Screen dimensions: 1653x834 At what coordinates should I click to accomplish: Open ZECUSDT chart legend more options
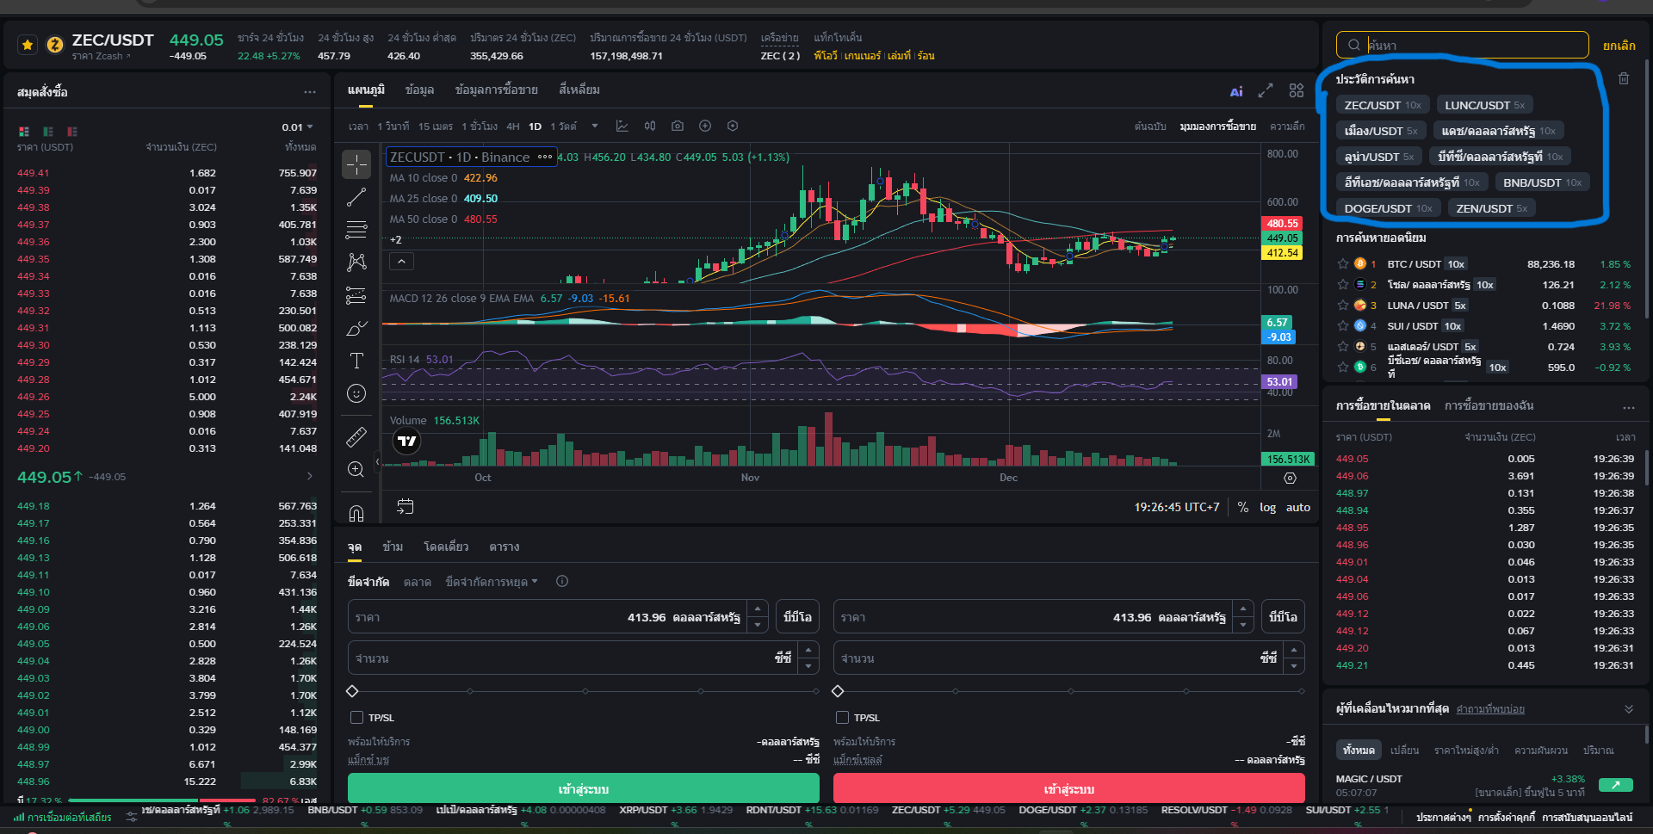pos(545,158)
